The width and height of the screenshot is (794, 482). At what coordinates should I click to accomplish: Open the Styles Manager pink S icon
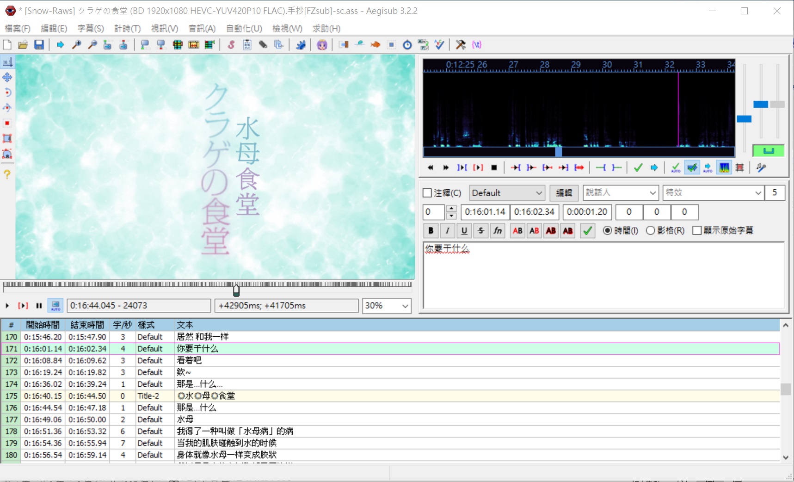point(231,45)
